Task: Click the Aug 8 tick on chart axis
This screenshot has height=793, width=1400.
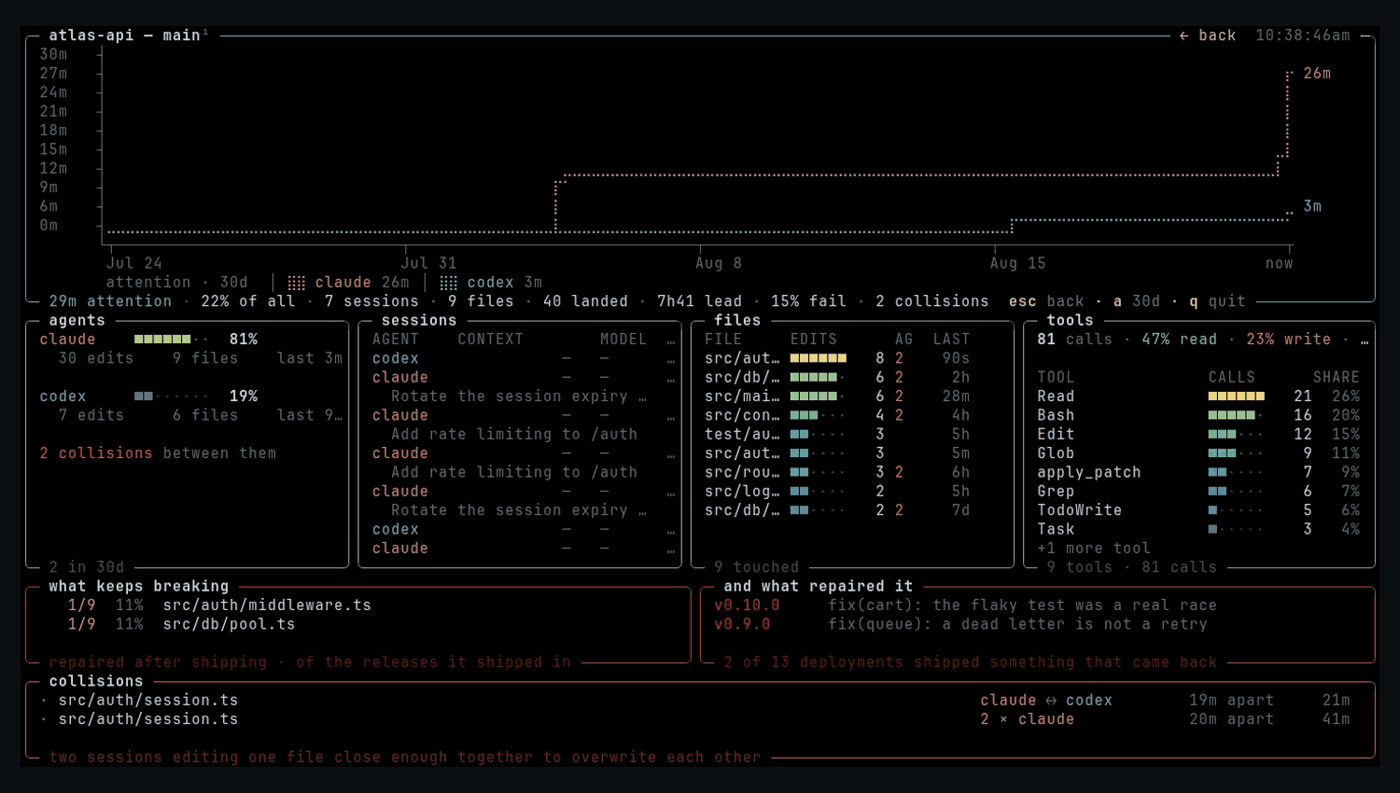Action: (719, 263)
